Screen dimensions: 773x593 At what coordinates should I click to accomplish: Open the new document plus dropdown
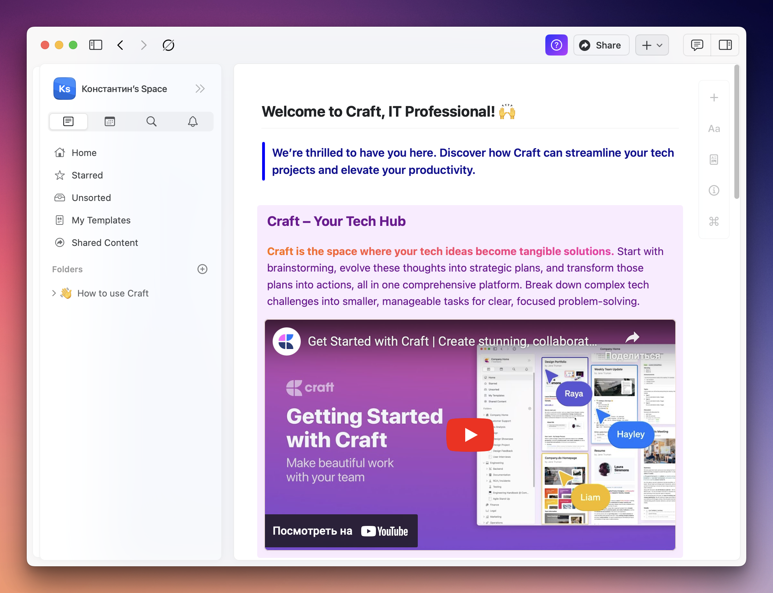[x=651, y=45]
